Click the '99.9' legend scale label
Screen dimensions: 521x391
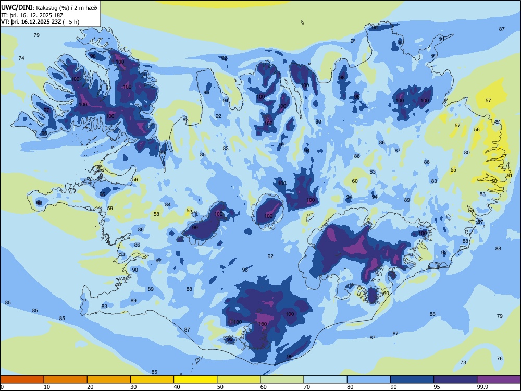(x=482, y=387)
